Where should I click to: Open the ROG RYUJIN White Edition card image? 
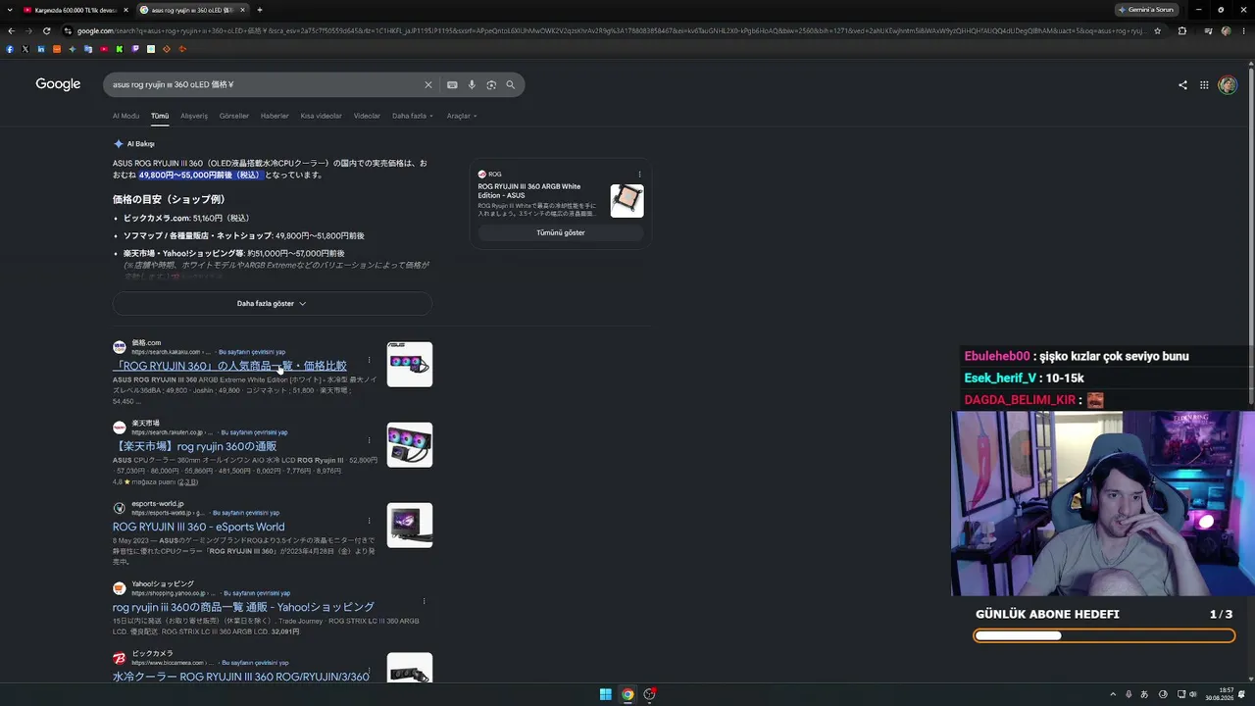[627, 200]
